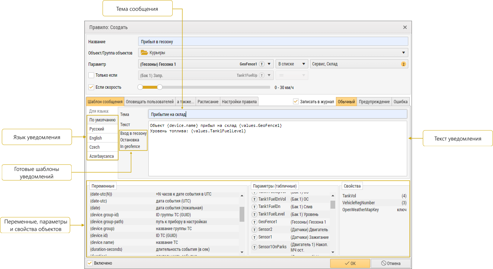The height and width of the screenshot is (269, 493).
Task: Toggle the Записать в журнал checkbox
Action: (x=296, y=101)
